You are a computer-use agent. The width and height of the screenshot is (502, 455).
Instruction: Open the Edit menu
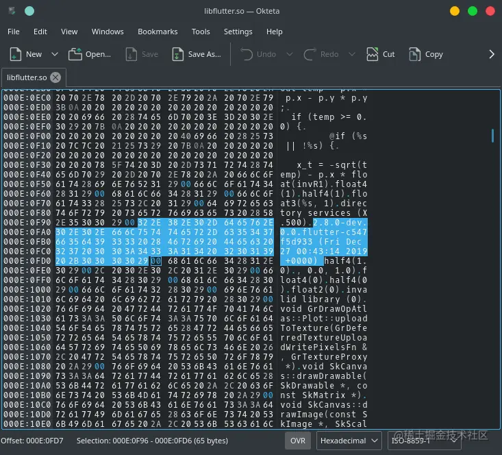[x=40, y=32]
